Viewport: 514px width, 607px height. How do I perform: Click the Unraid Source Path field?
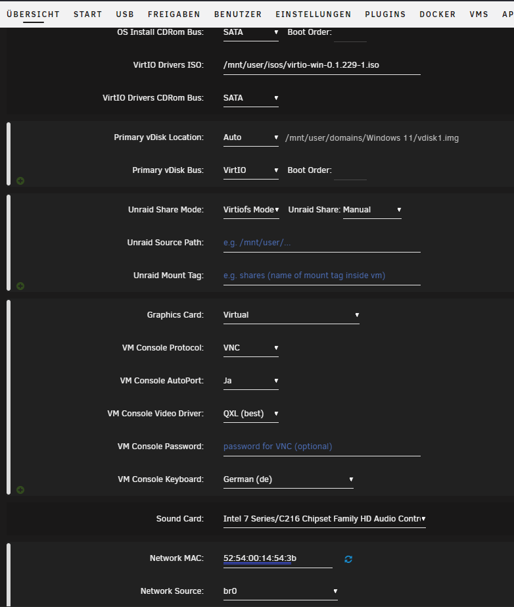tap(321, 243)
